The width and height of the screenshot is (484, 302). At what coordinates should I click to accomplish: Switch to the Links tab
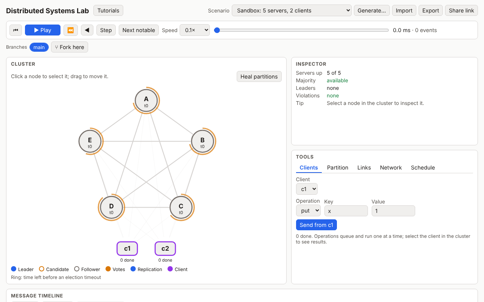click(x=364, y=168)
